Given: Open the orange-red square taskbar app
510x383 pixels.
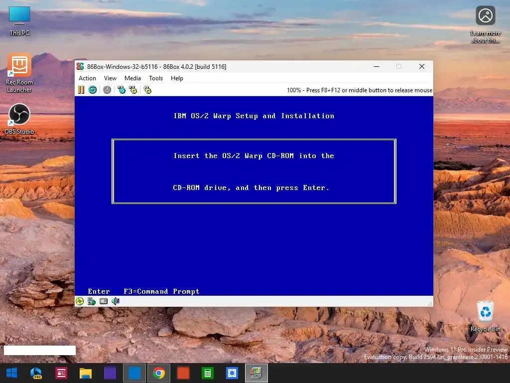Looking at the screenshot, I should pyautogui.click(x=183, y=373).
